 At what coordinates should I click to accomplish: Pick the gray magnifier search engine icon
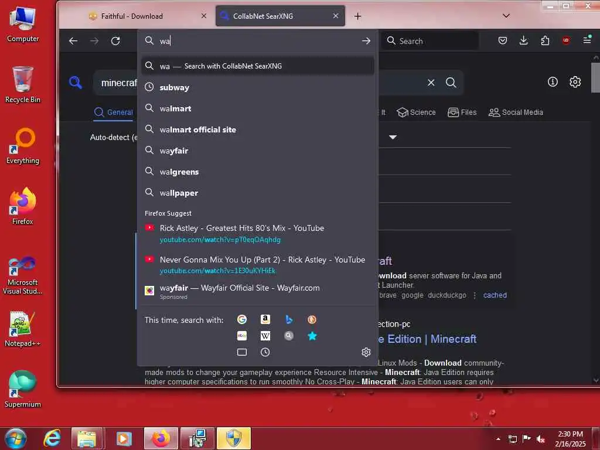289,336
